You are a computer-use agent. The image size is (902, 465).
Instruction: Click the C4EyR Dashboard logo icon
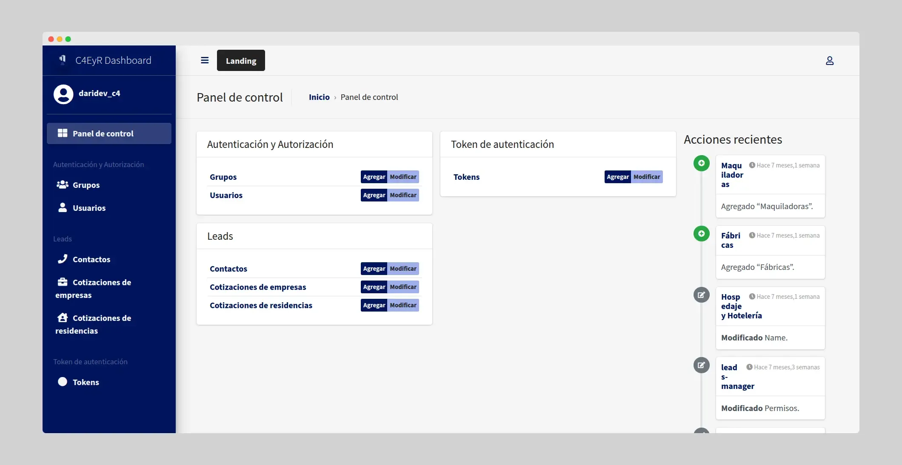63,60
